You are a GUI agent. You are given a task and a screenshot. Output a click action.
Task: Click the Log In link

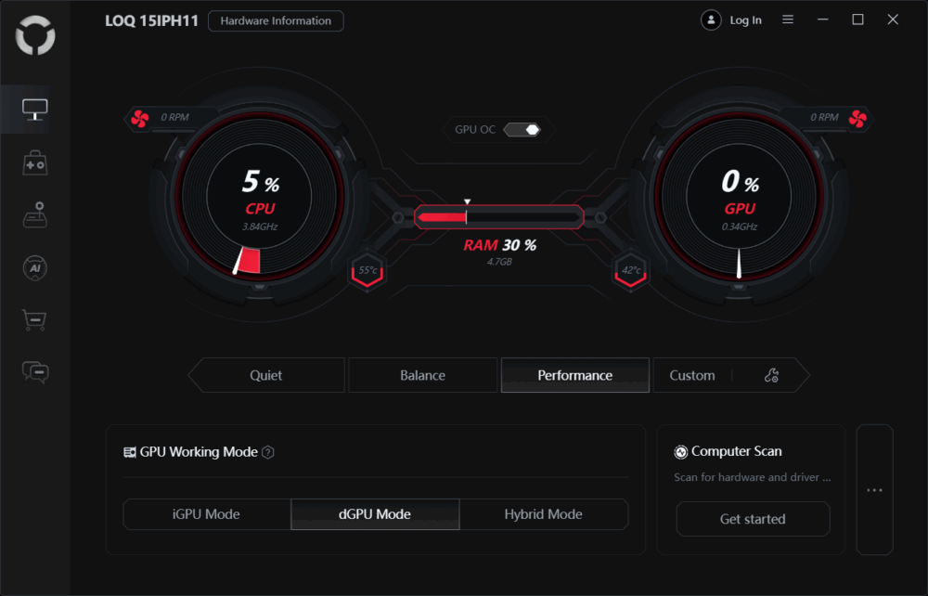coord(745,20)
